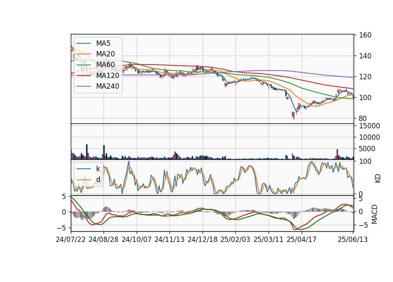
Task: Click the MA20 legend label
Action: click(105, 54)
